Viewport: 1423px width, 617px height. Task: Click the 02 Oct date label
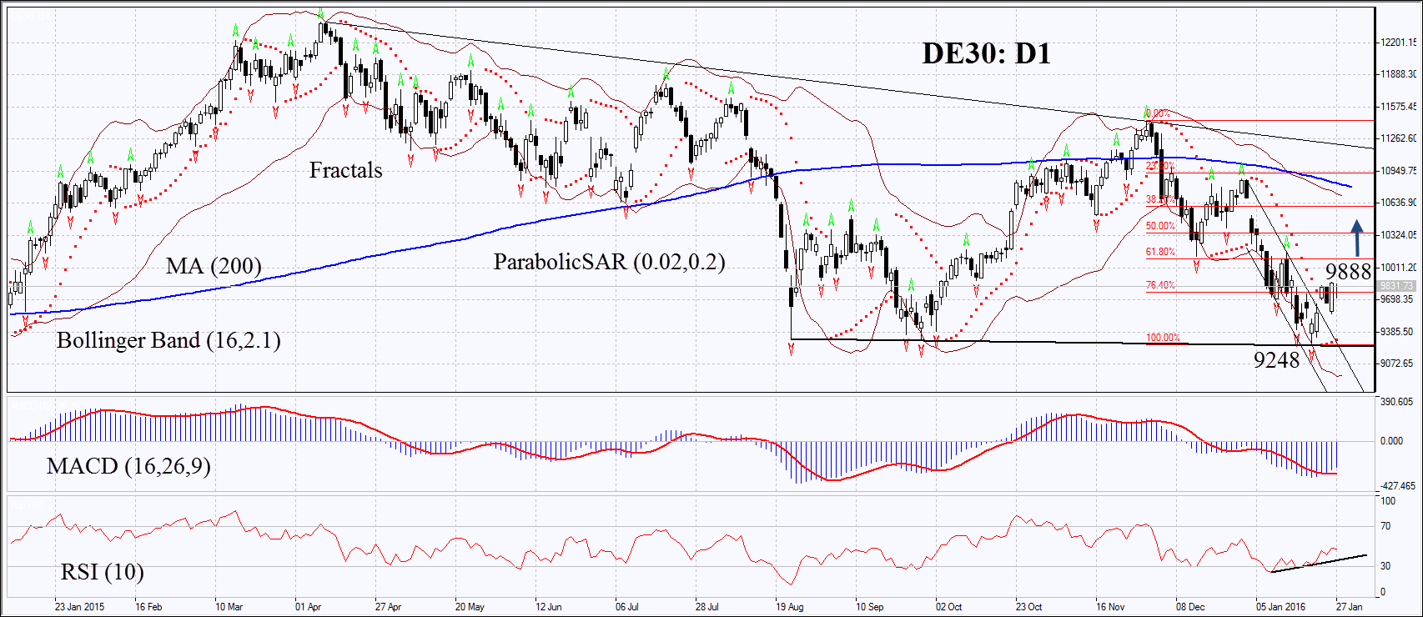948,606
